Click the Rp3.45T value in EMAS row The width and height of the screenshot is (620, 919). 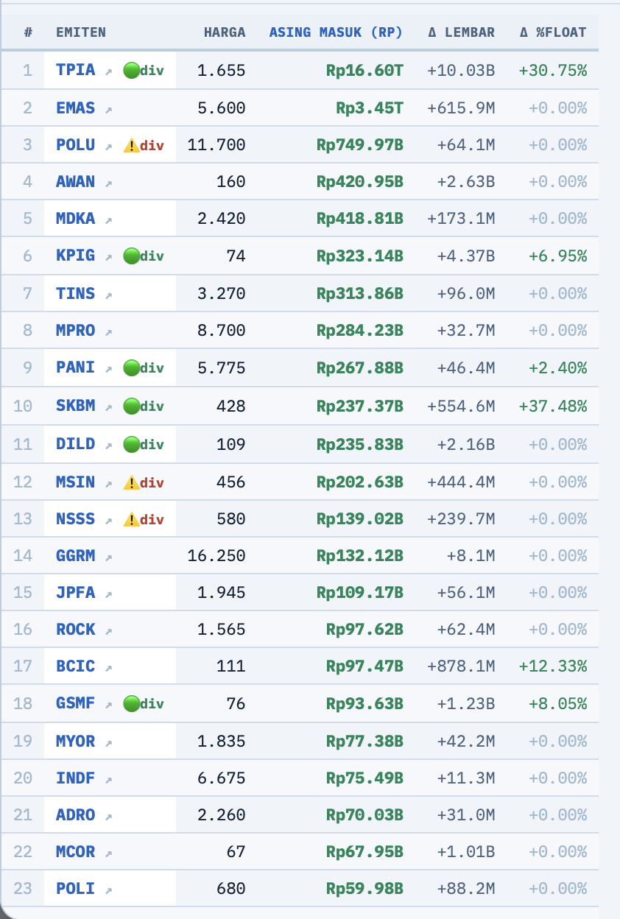(x=370, y=108)
